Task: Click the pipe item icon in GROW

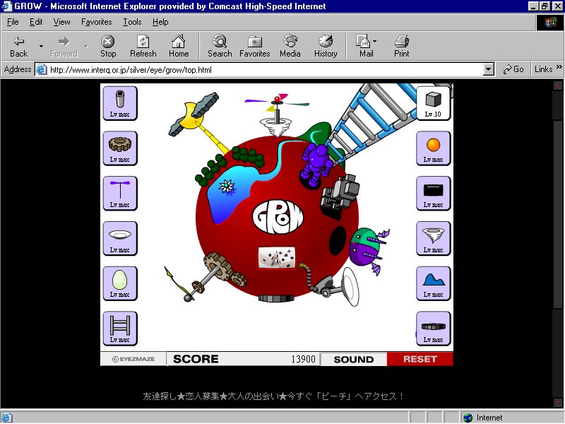Action: [x=120, y=103]
